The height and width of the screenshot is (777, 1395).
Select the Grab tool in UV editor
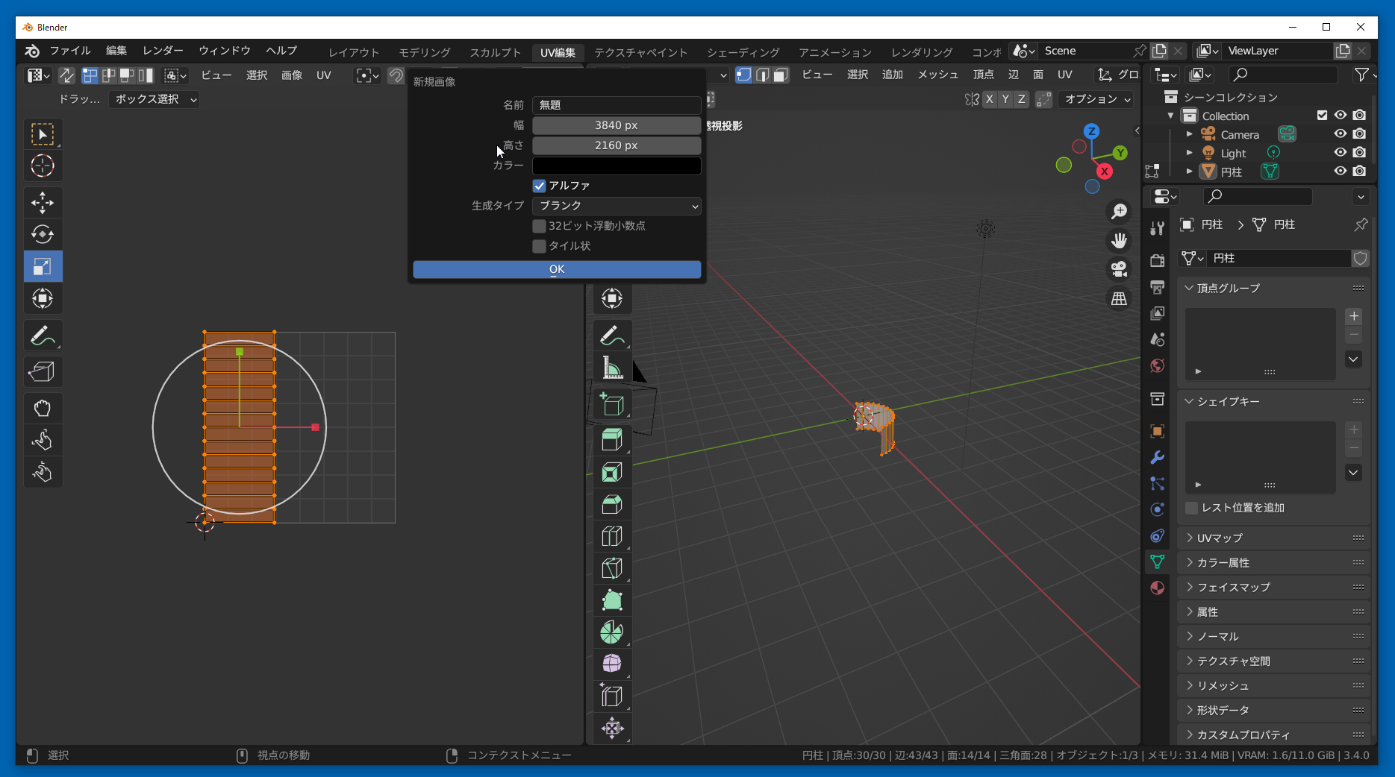pos(43,408)
